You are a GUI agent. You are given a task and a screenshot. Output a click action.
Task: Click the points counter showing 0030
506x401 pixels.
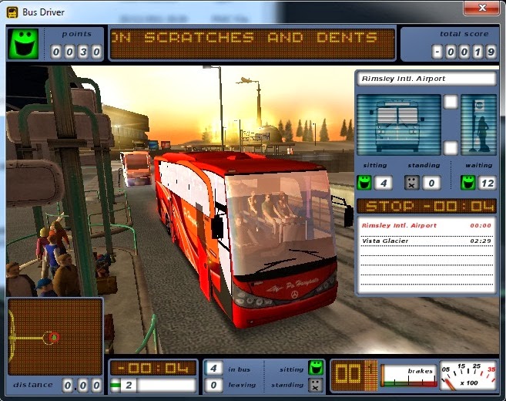[x=76, y=52]
